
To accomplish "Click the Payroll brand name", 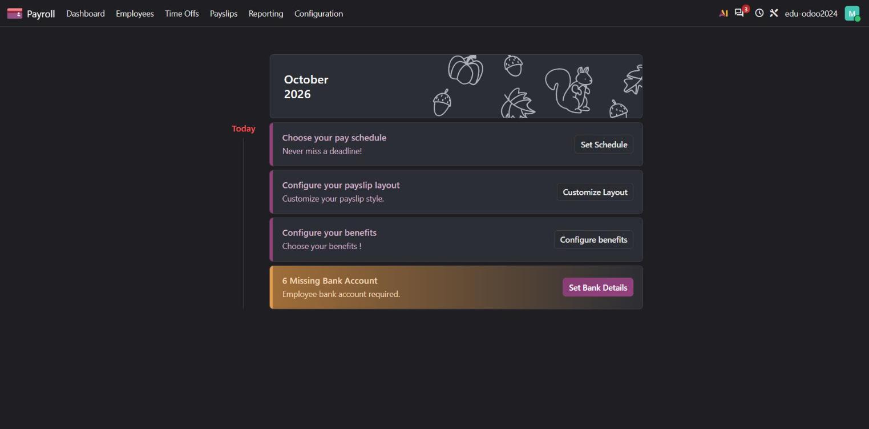I will tap(41, 14).
